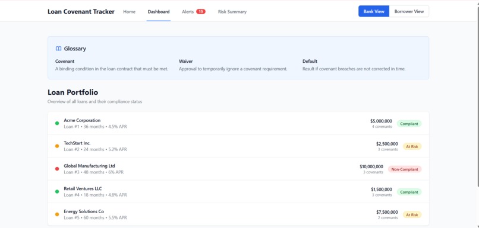Click the Non-Compliant badge
Image resolution: width=479 pixels, height=228 pixels.
click(x=405, y=169)
